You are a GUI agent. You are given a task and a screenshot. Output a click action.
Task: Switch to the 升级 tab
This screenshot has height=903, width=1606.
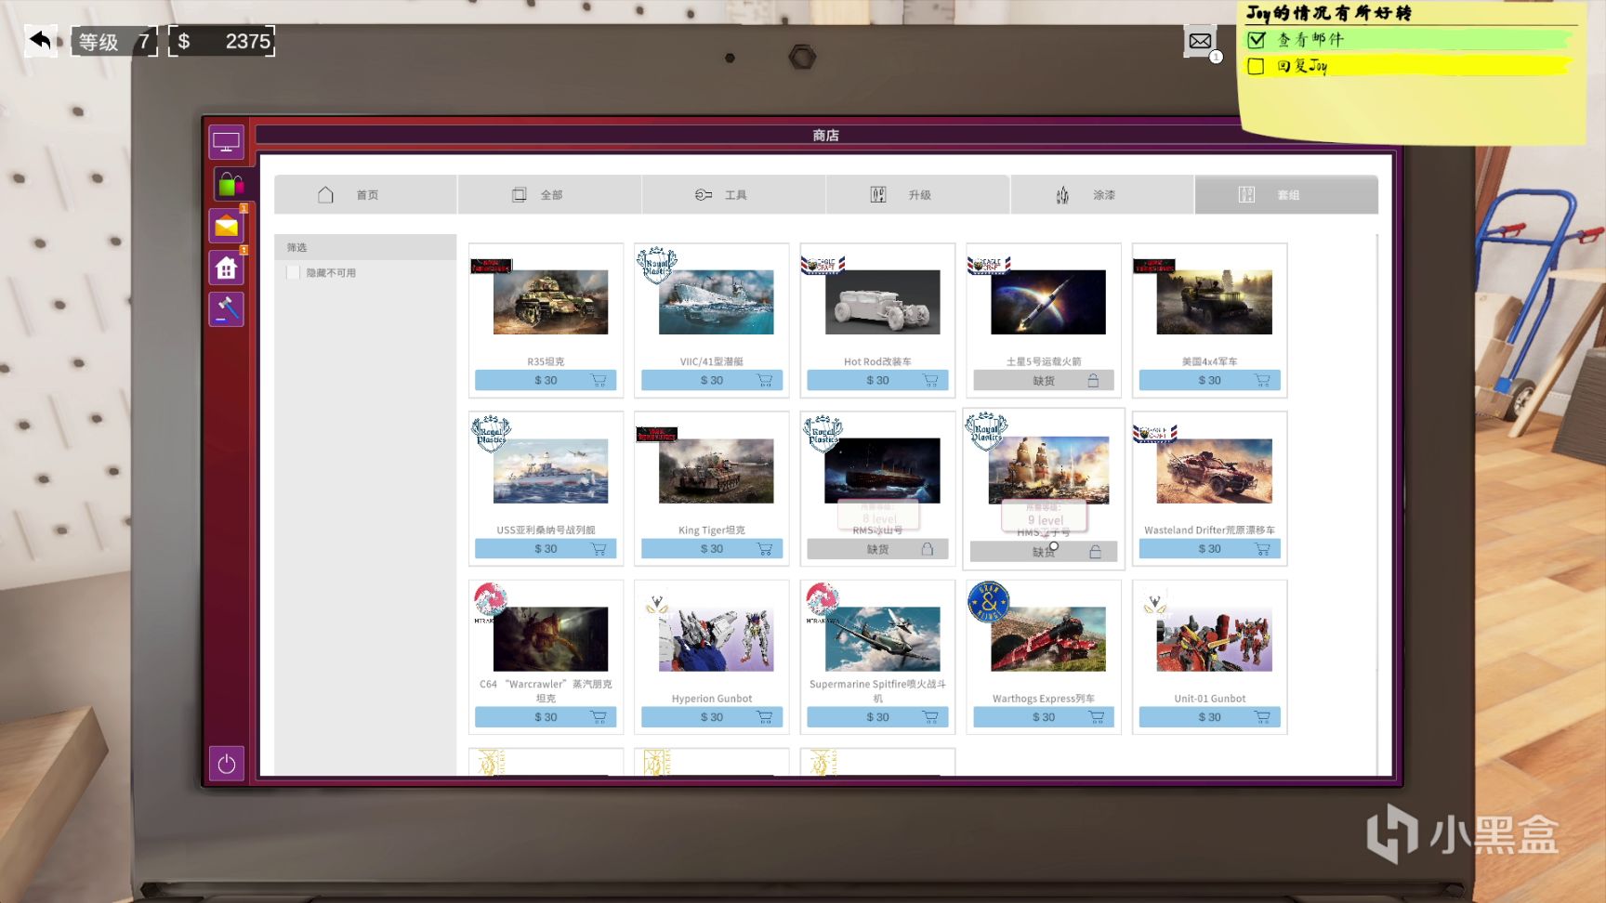pyautogui.click(x=918, y=195)
